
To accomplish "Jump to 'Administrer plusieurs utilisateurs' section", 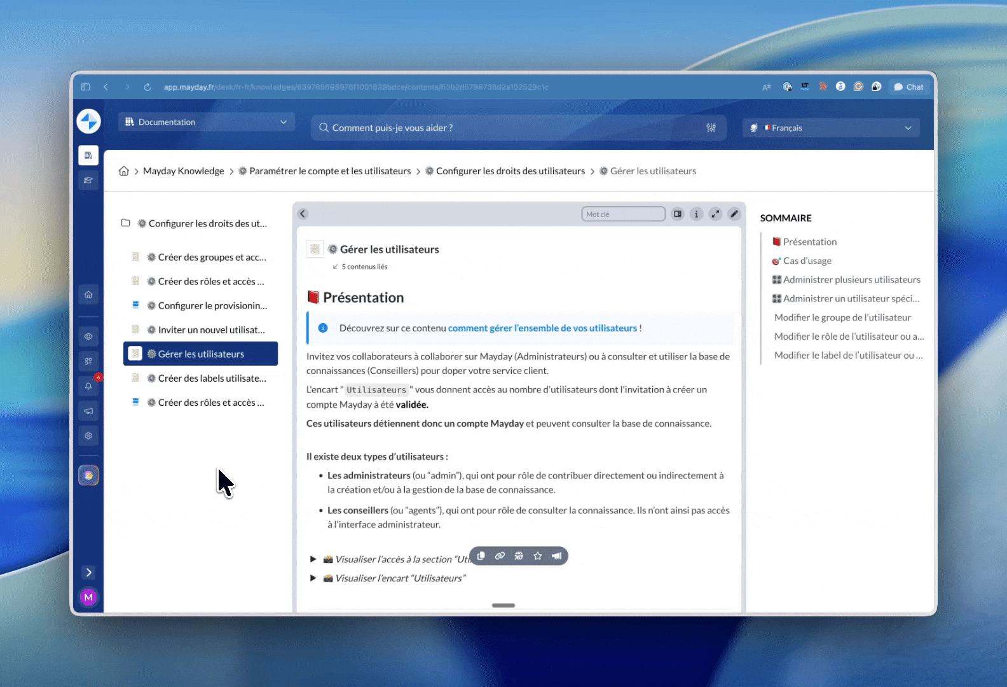I will click(846, 279).
